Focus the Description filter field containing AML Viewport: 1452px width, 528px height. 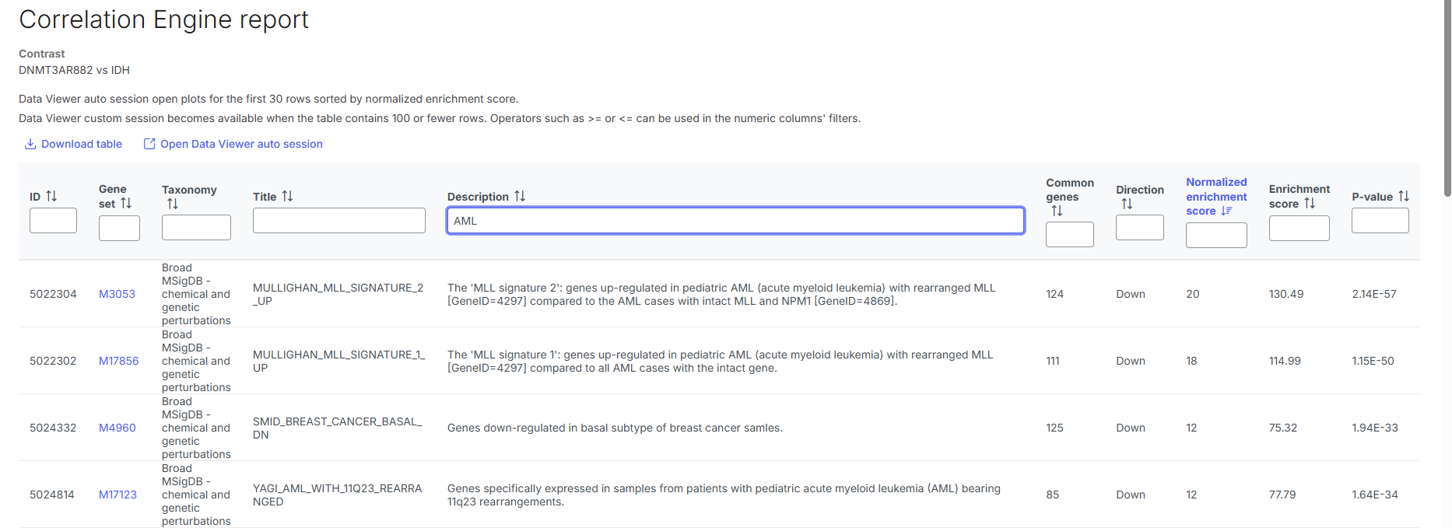[x=735, y=221]
